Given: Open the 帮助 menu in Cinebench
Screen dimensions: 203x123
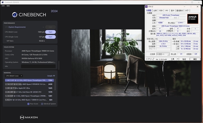Looking at the screenshot, I should (8, 6).
